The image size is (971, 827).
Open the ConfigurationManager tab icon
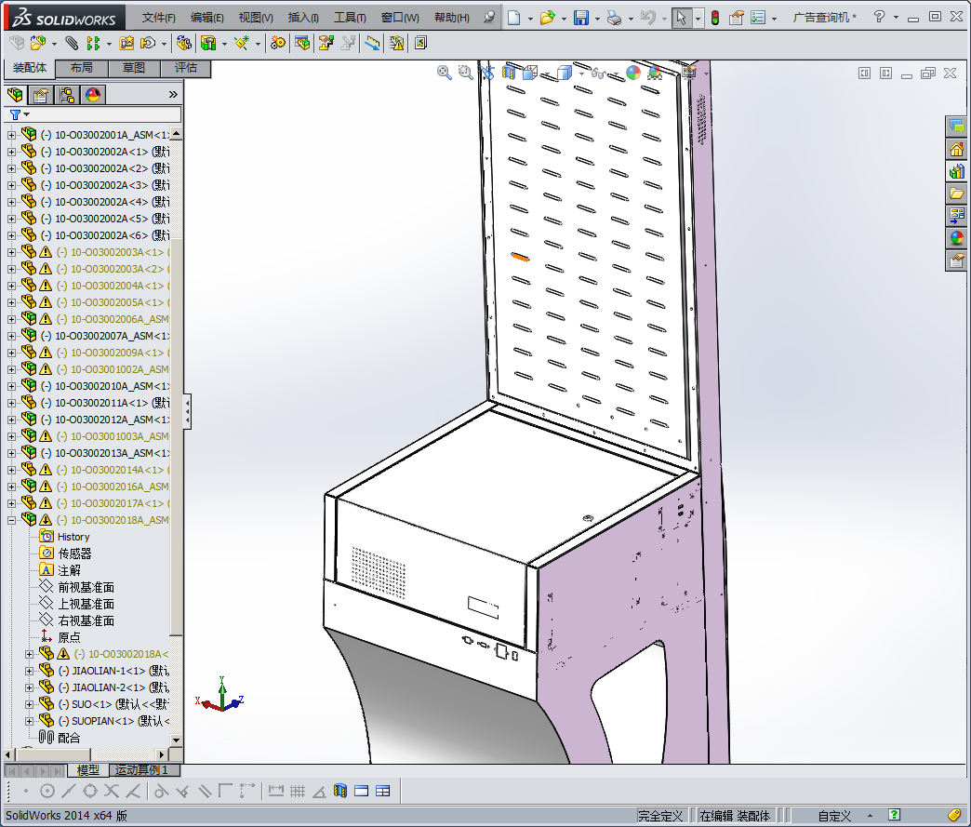[67, 95]
